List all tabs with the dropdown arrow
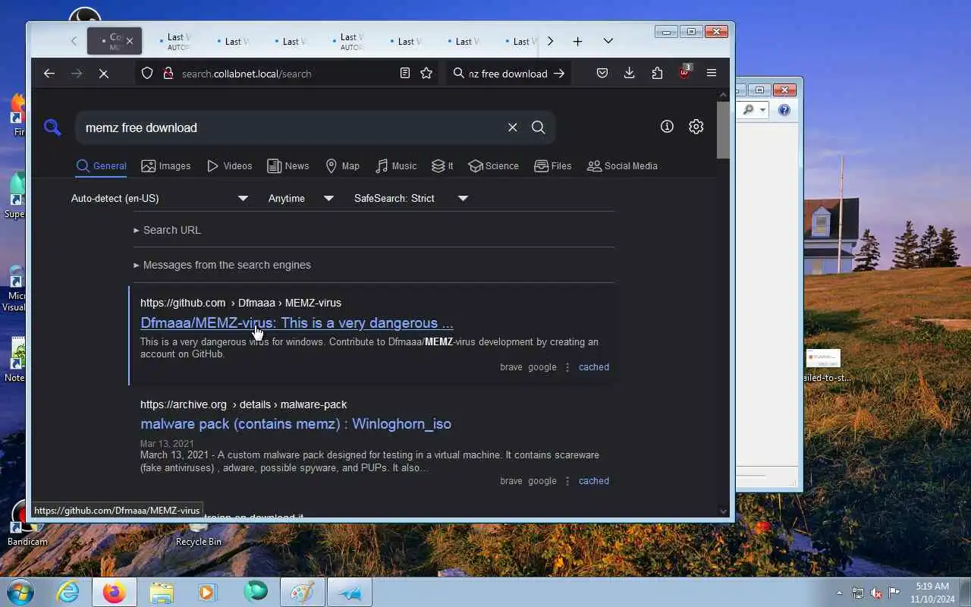Viewport: 971px width, 607px height. click(608, 41)
